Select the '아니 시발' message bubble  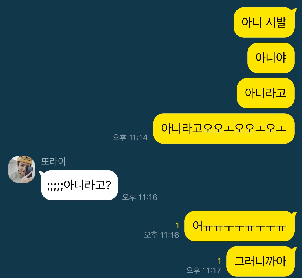tap(264, 22)
